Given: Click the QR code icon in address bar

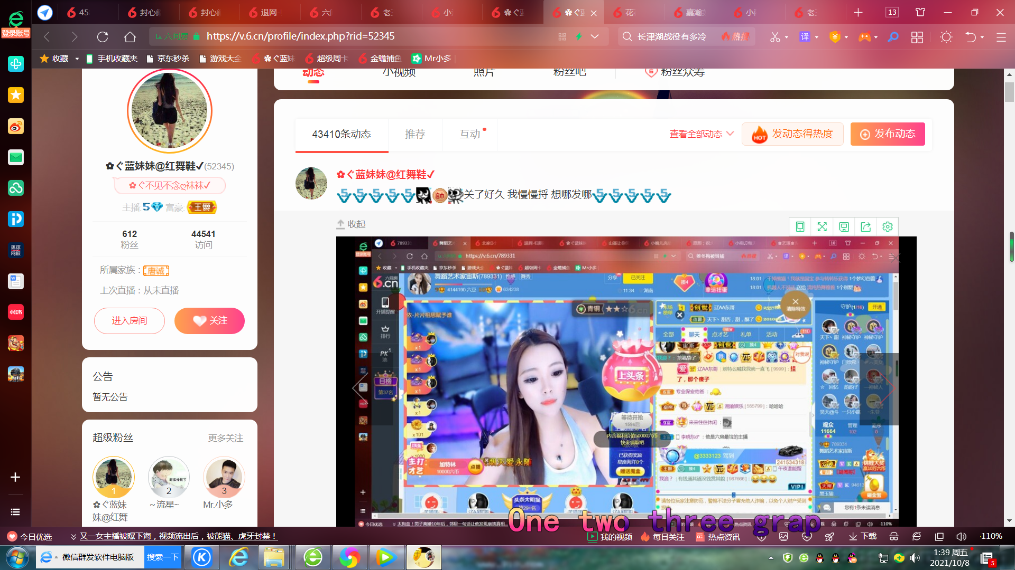Looking at the screenshot, I should coord(562,36).
